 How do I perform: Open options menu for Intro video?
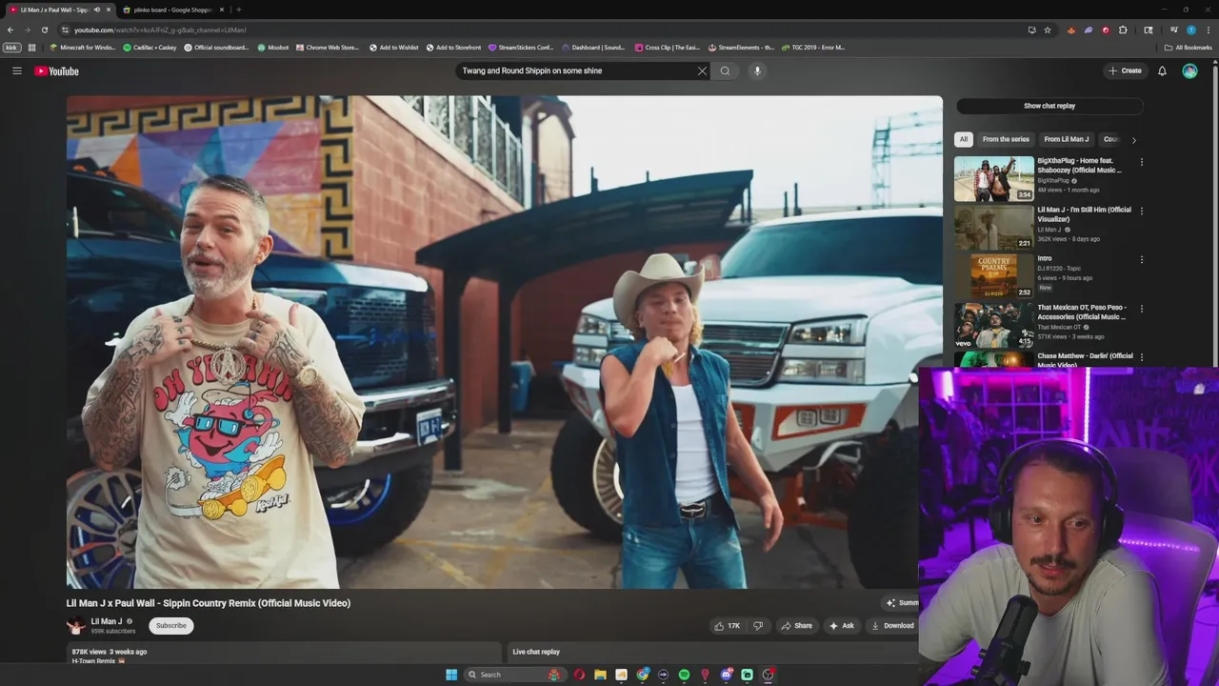[x=1141, y=259]
